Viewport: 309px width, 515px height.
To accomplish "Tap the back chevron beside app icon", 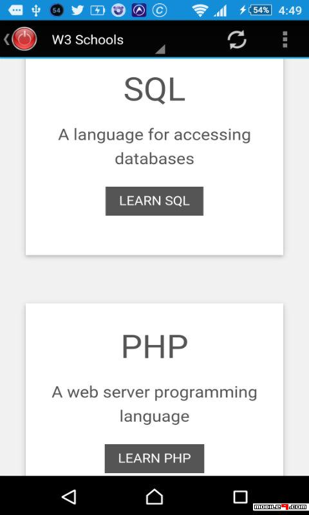I will 6,39.
